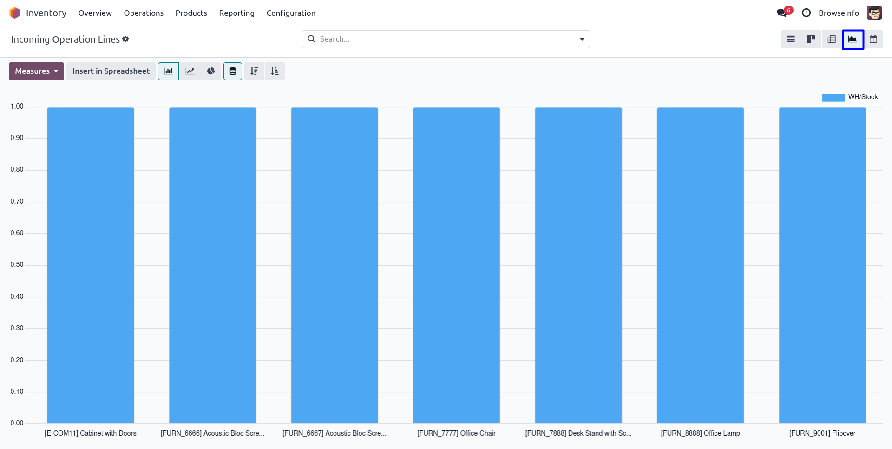Open the messages conversation icon

point(782,13)
